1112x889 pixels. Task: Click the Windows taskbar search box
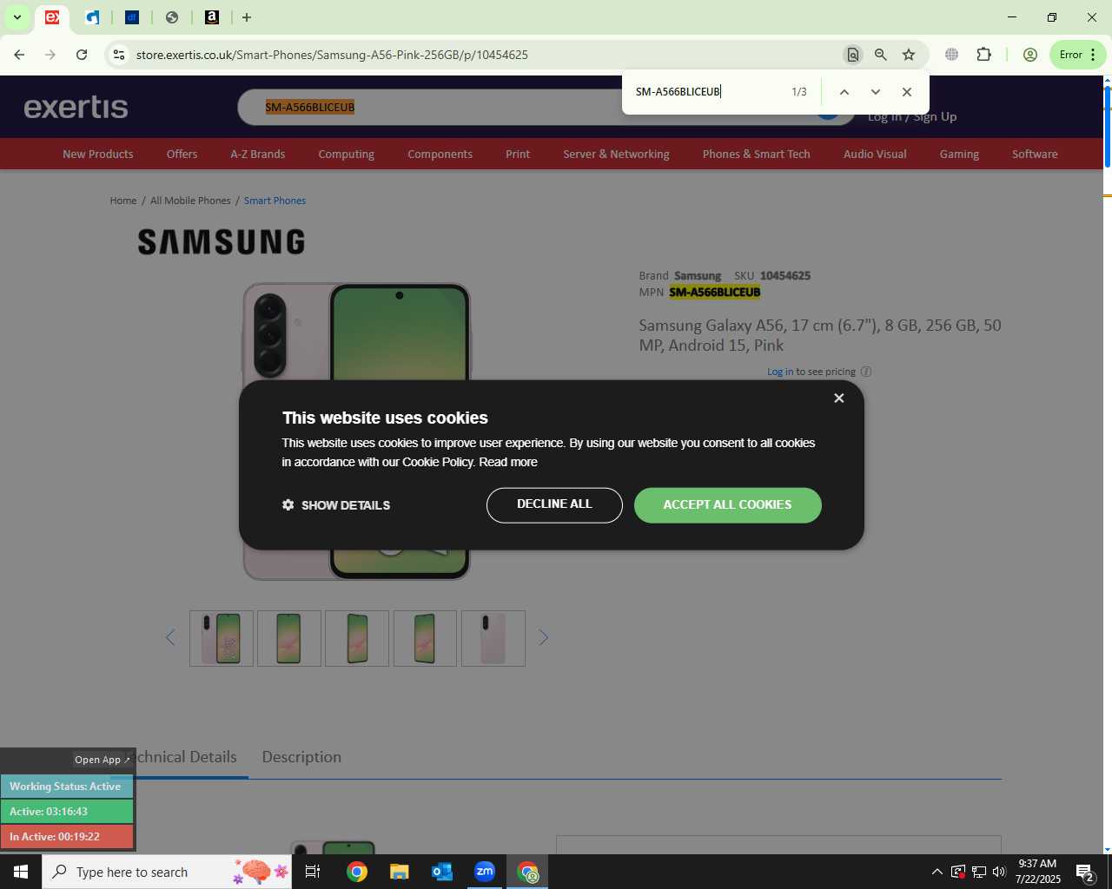(167, 872)
